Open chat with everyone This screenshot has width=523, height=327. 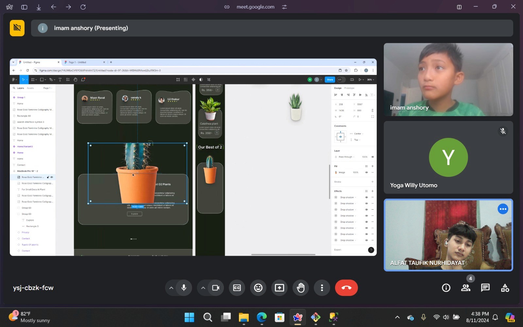tap(485, 288)
